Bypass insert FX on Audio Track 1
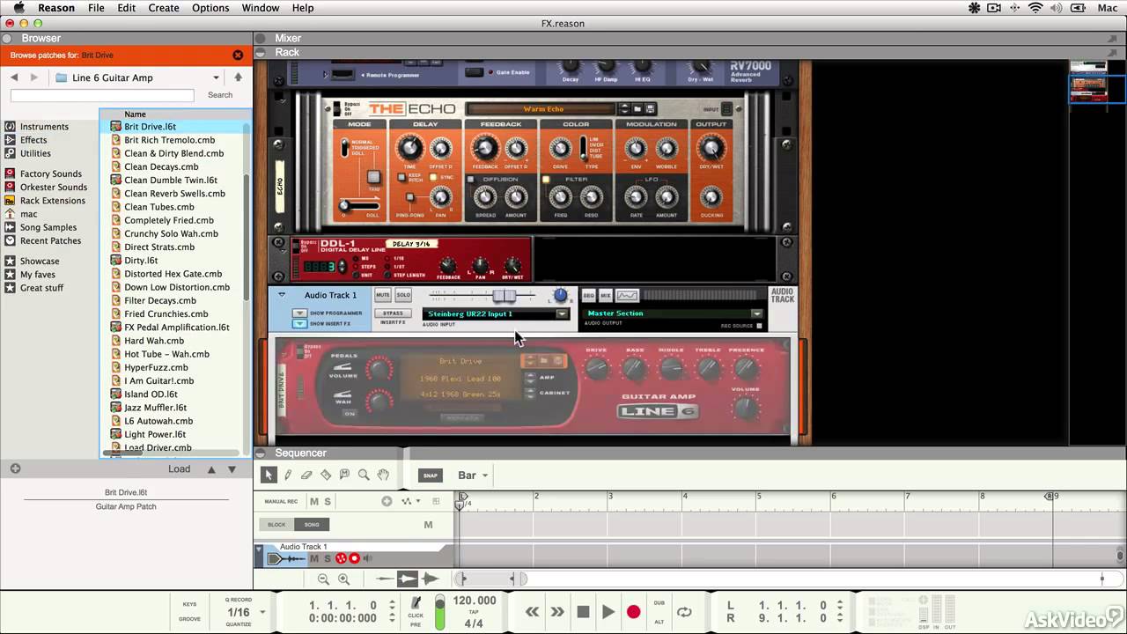 click(393, 313)
